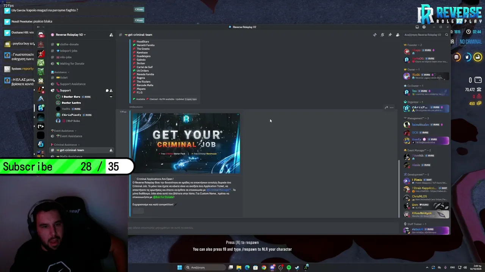Open the mlo-jobs channel
Viewport: 485px width, 272px height.
tap(81, 57)
